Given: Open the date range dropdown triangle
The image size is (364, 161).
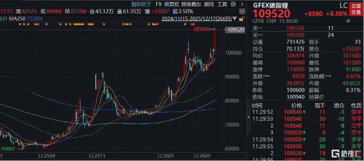Looking at the screenshot, I should 234,18.
